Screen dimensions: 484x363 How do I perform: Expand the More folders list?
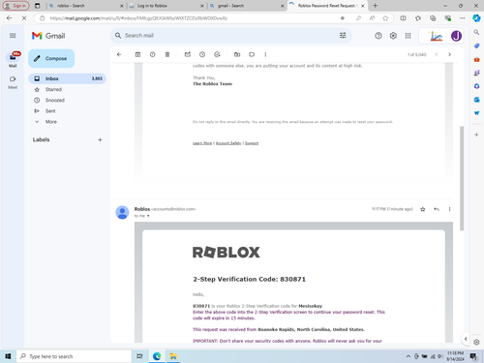(x=51, y=122)
